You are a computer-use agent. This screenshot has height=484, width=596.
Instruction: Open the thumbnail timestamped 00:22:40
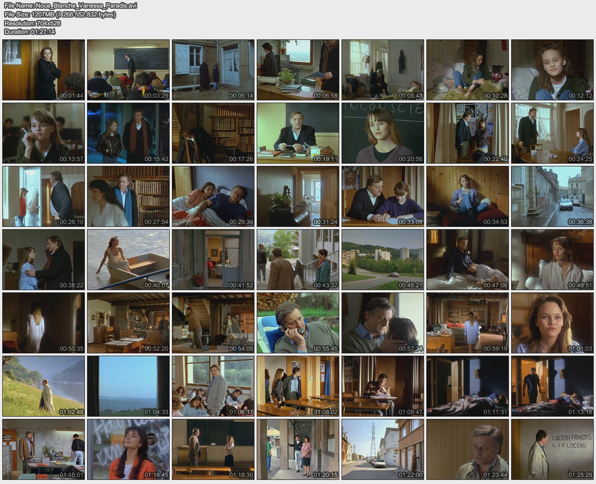tap(468, 133)
